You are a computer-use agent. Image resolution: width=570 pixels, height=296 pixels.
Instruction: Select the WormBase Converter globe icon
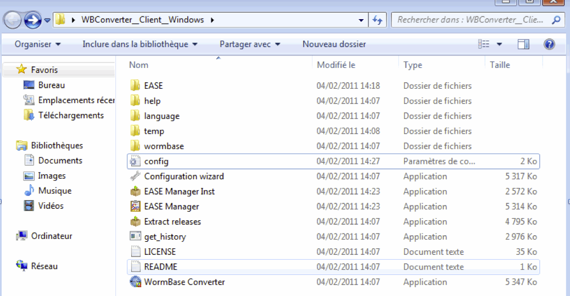[135, 282]
